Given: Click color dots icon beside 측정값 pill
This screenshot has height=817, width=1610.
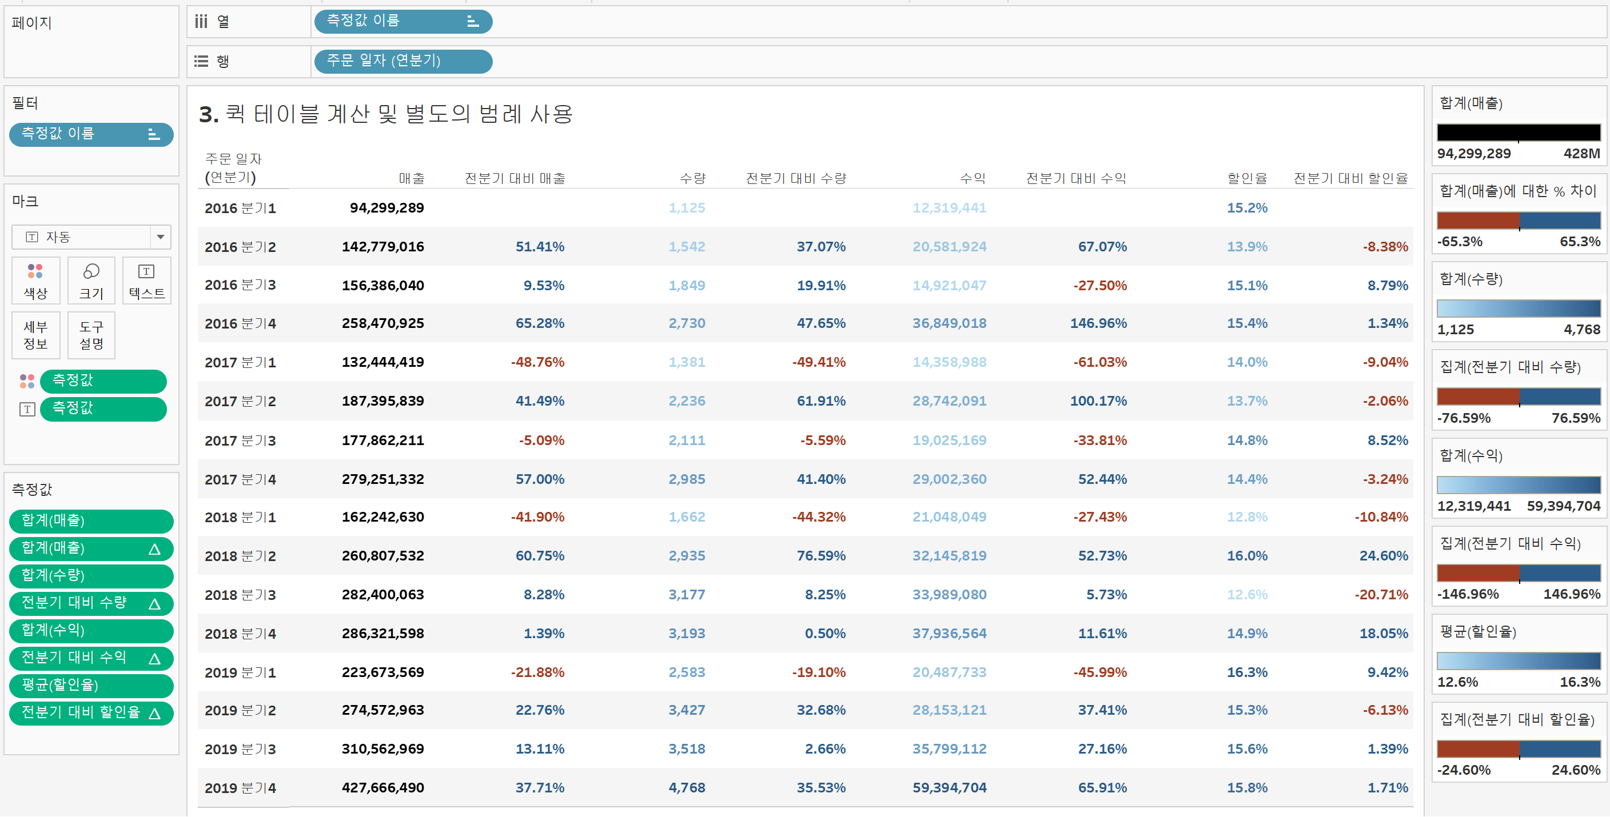Looking at the screenshot, I should point(27,381).
